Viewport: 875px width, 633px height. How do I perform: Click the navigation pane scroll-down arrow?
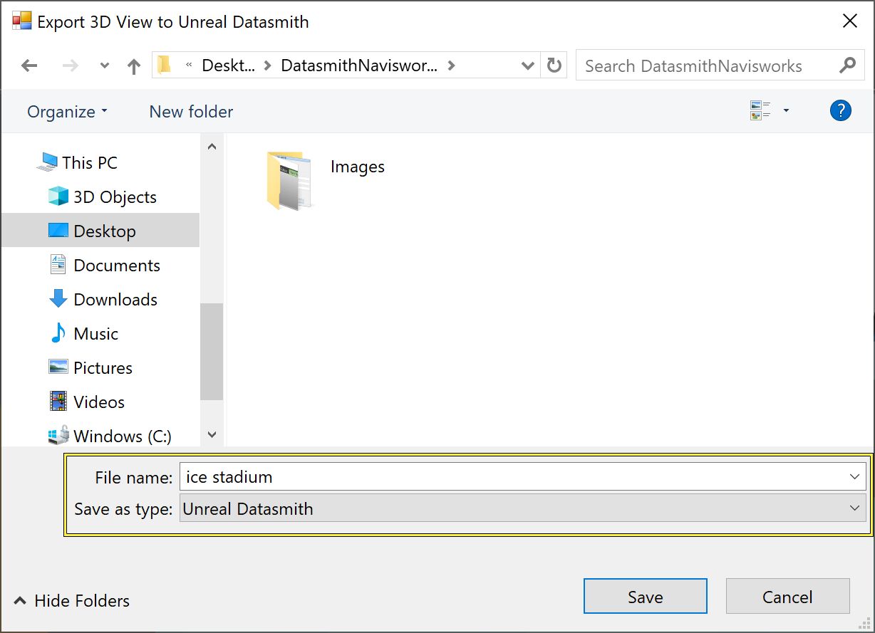(212, 434)
